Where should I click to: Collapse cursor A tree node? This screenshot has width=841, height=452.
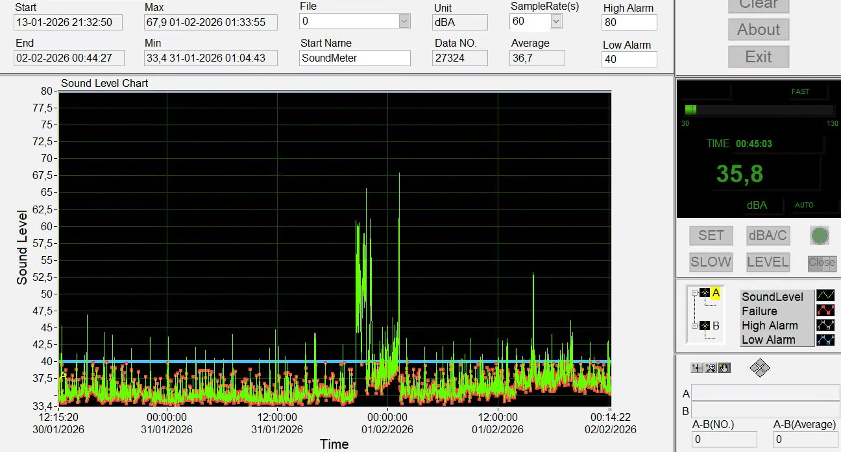click(x=694, y=292)
